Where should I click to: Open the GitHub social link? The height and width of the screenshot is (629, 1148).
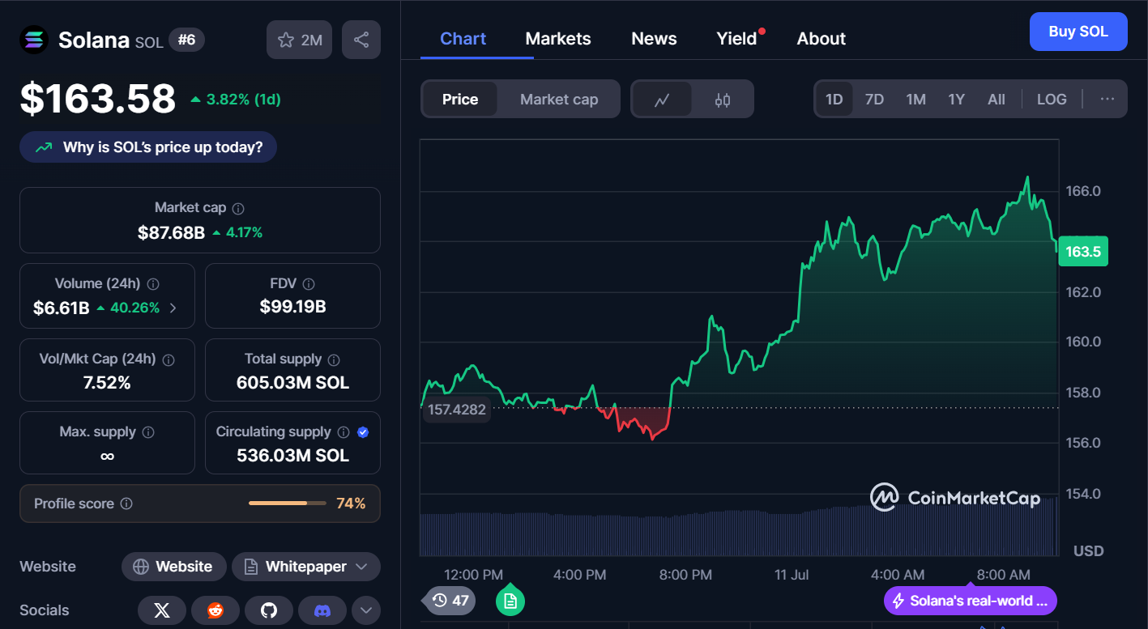[x=269, y=610]
